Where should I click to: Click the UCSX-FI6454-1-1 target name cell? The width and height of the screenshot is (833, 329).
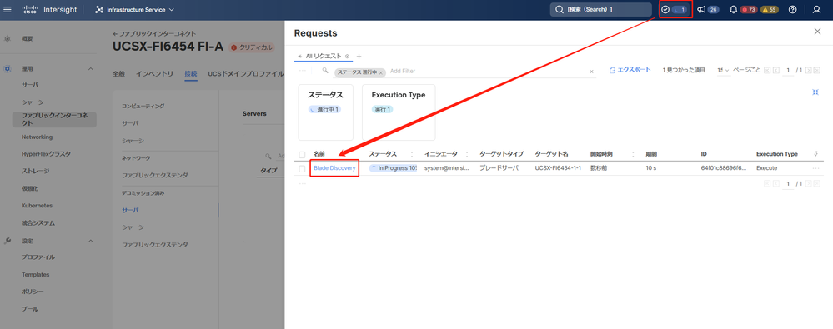pos(559,168)
